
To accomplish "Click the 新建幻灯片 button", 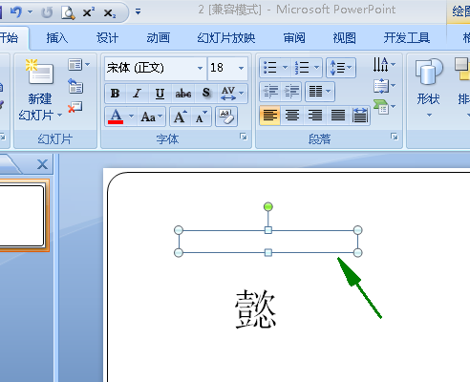I will tap(40, 90).
